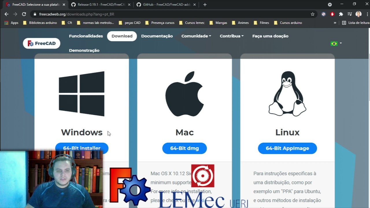This screenshot has height=208, width=370.
Task: Open a new tab with plus icon
Action: pyautogui.click(x=205, y=5)
